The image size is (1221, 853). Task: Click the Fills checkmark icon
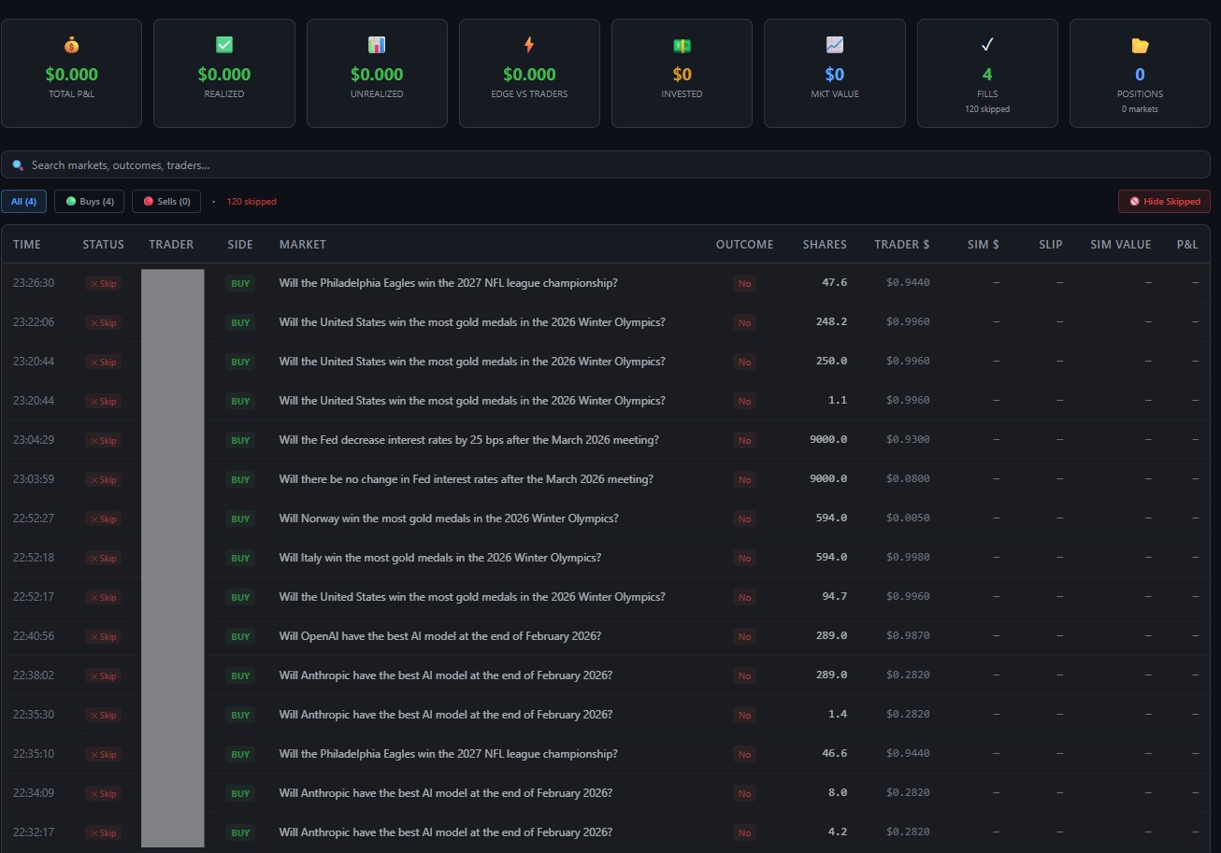pyautogui.click(x=987, y=43)
